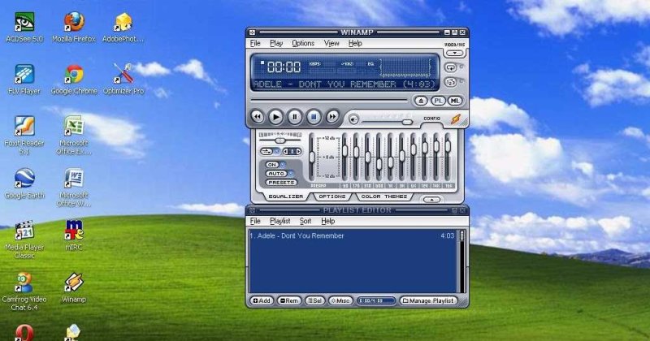
Task: Toggle the equalizer ON button
Action: pos(272,165)
